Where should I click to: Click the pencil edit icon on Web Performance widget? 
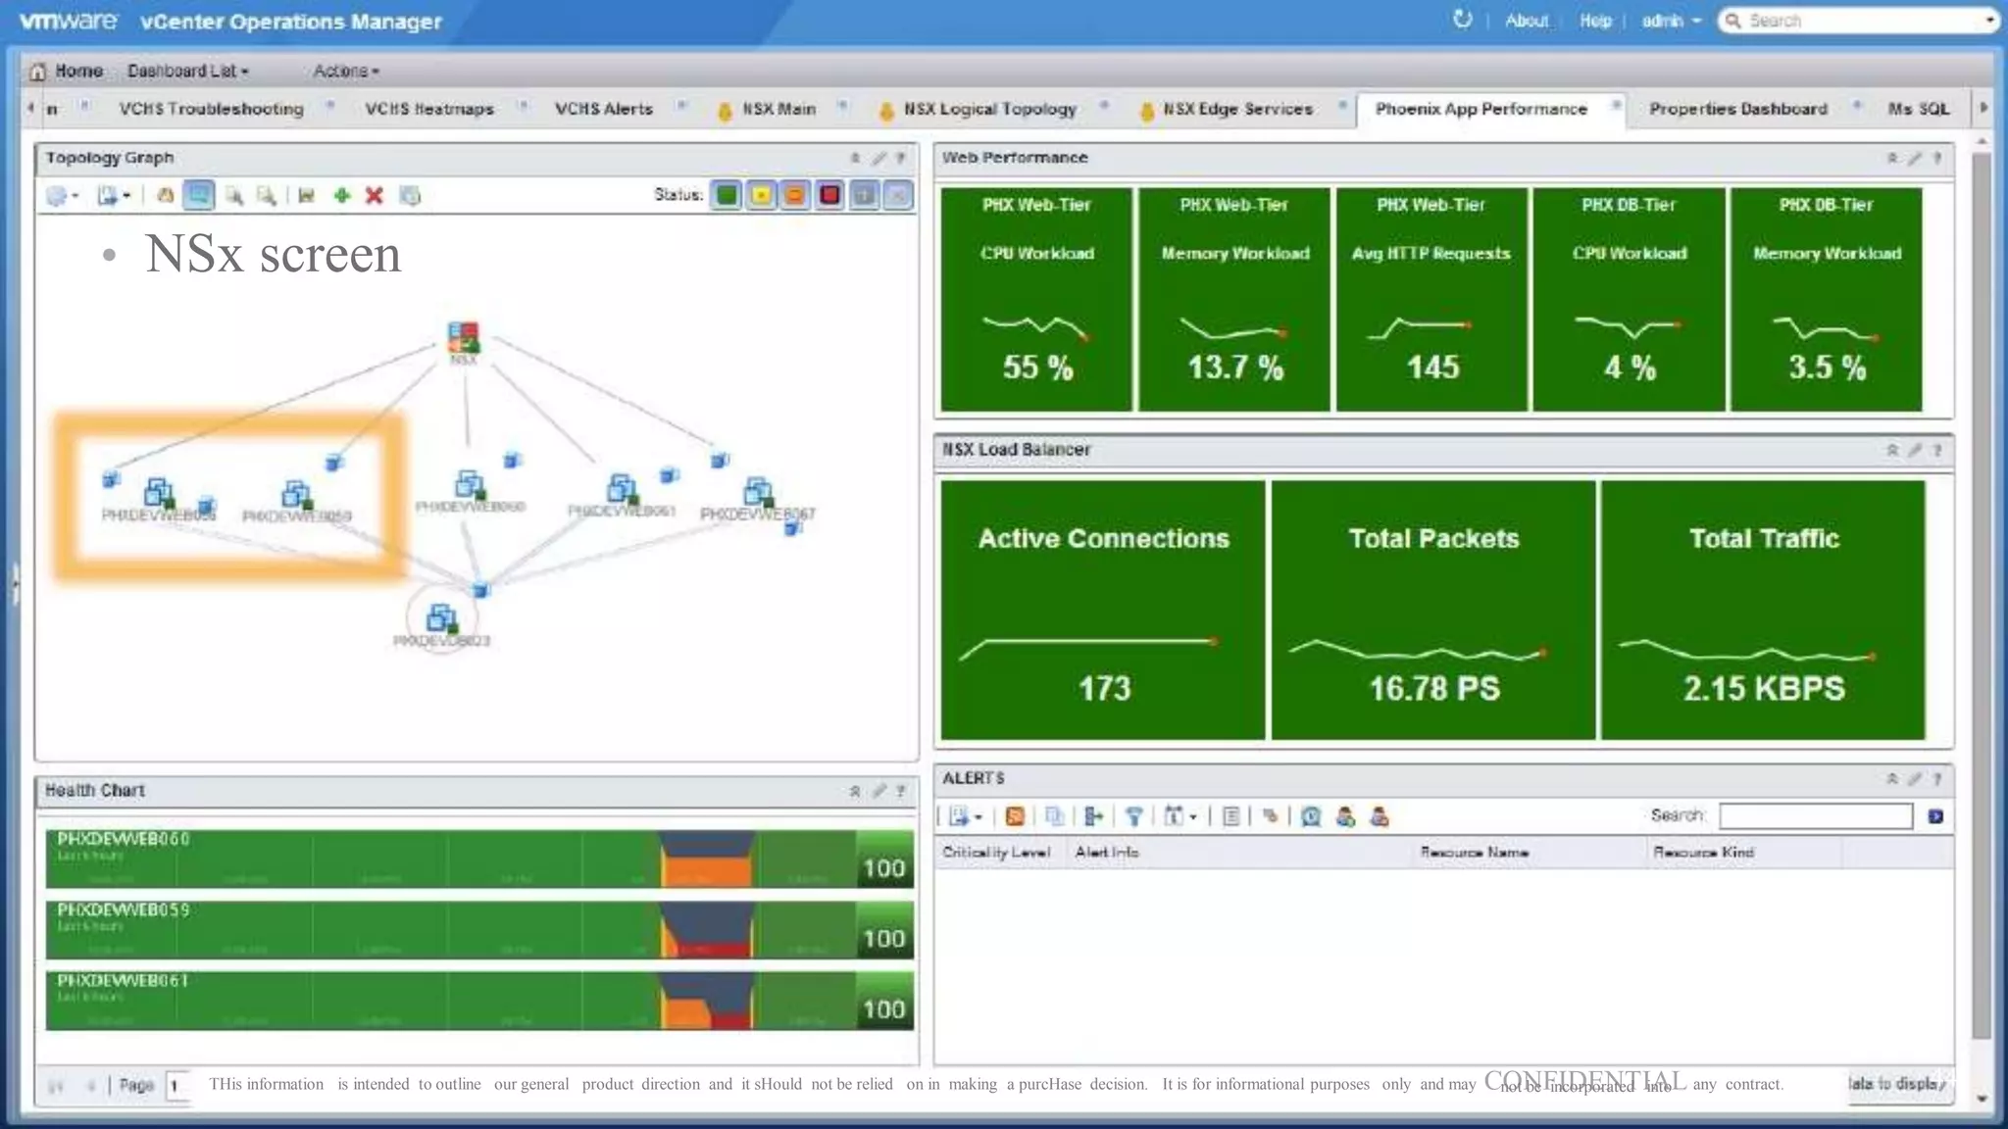click(x=1914, y=158)
